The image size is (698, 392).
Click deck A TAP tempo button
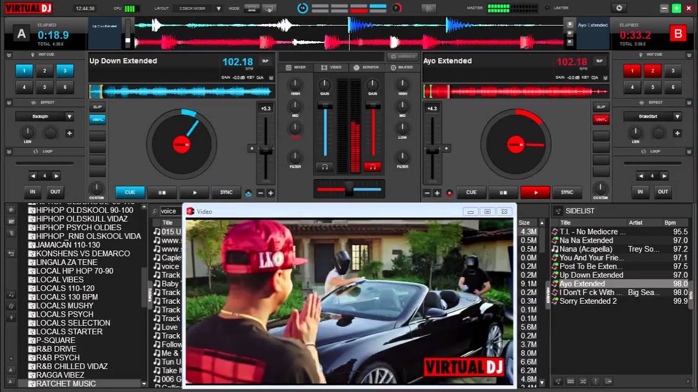[265, 61]
